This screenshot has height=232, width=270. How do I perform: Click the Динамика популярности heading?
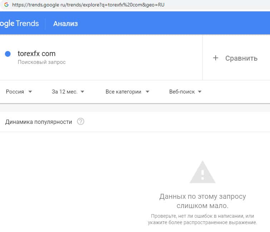click(x=39, y=122)
